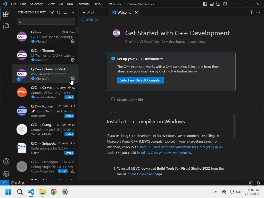Open Google Chrome from taskbar
This screenshot has height=198, width=264.
[x=54, y=192]
